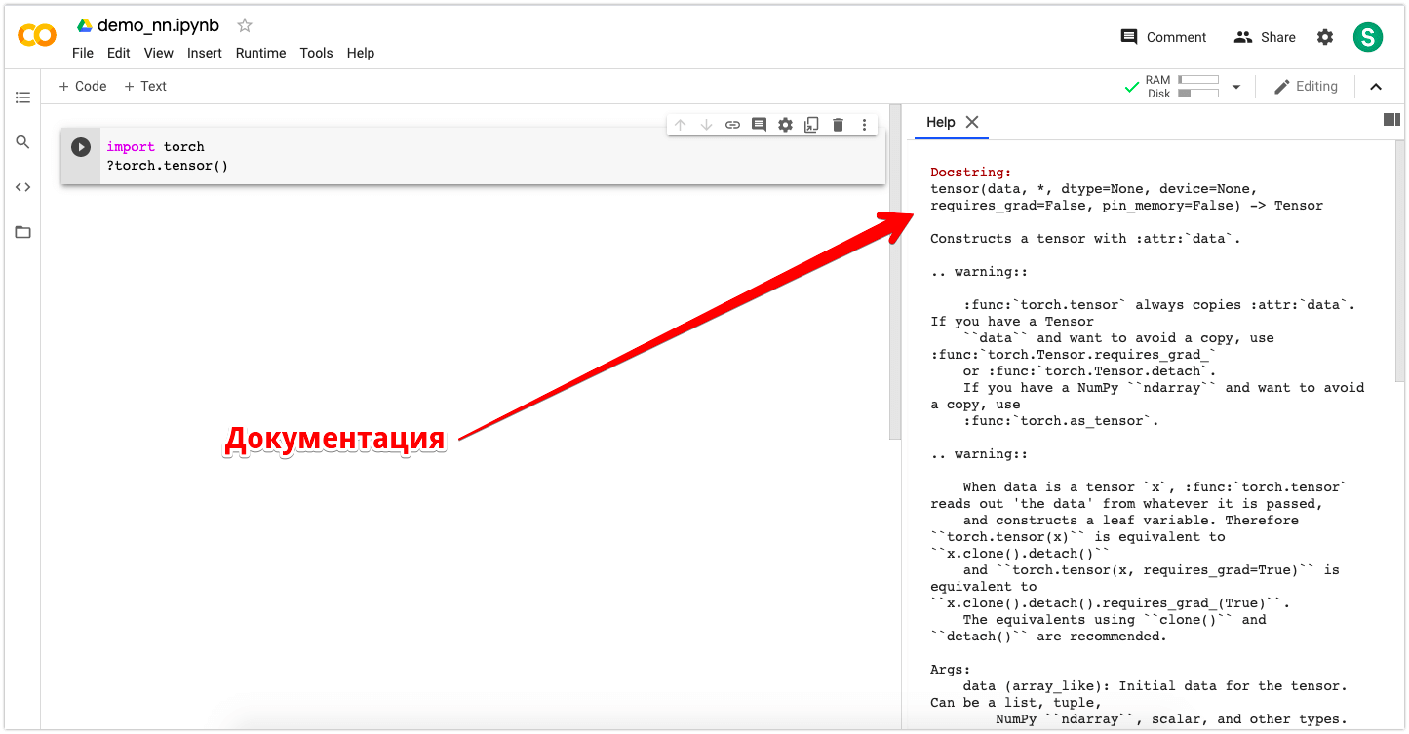Select the Help tab
Viewport: 1409px width, 734px height.
coord(939,122)
